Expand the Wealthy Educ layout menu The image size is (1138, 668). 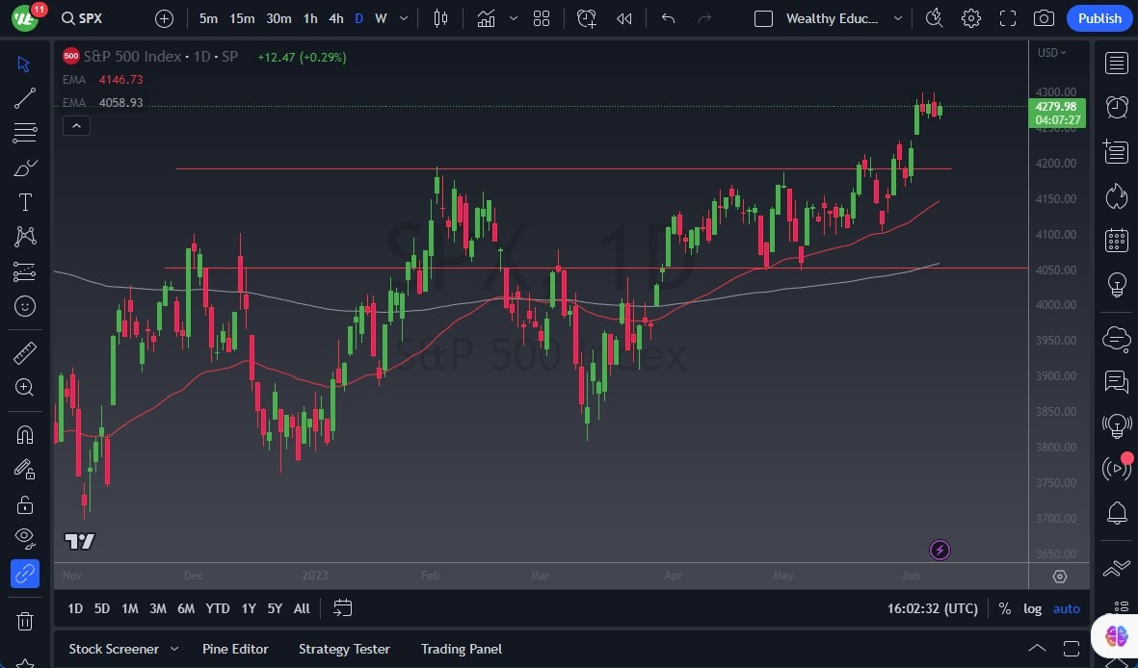click(897, 17)
